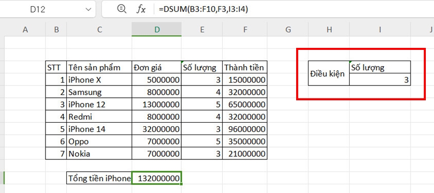The width and height of the screenshot is (434, 193).
Task: Click total 96000000 cell
Action: coord(245,129)
